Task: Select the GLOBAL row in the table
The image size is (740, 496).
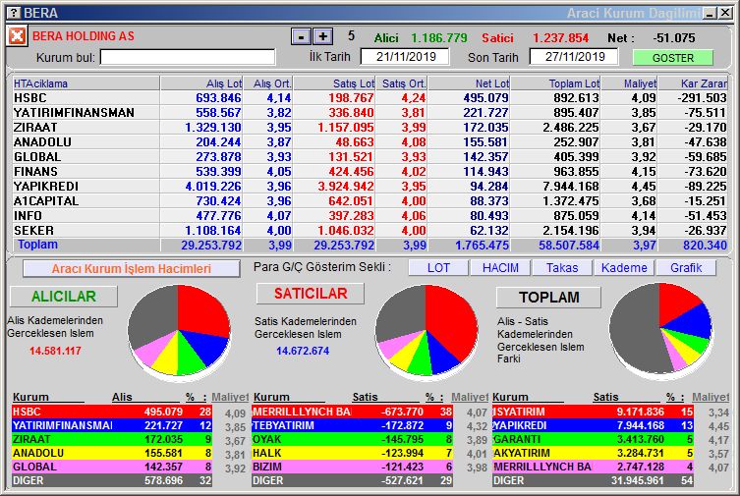Action: click(370, 156)
